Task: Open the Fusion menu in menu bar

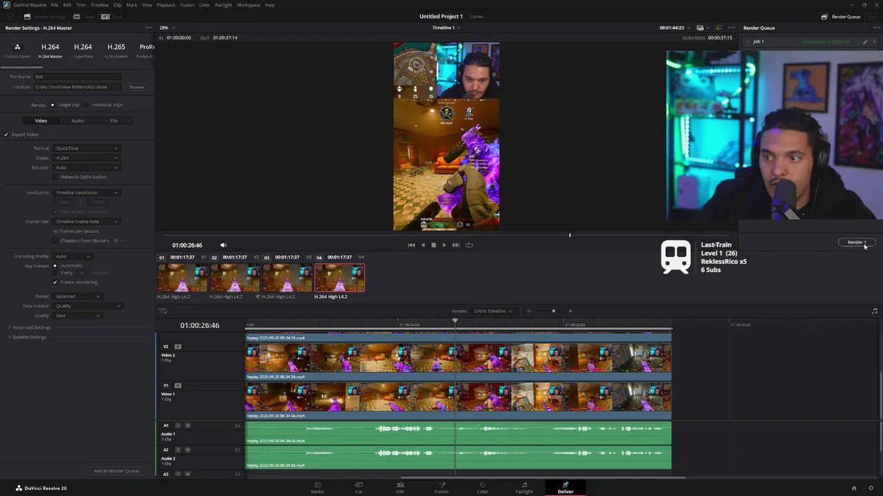Action: 187,5
